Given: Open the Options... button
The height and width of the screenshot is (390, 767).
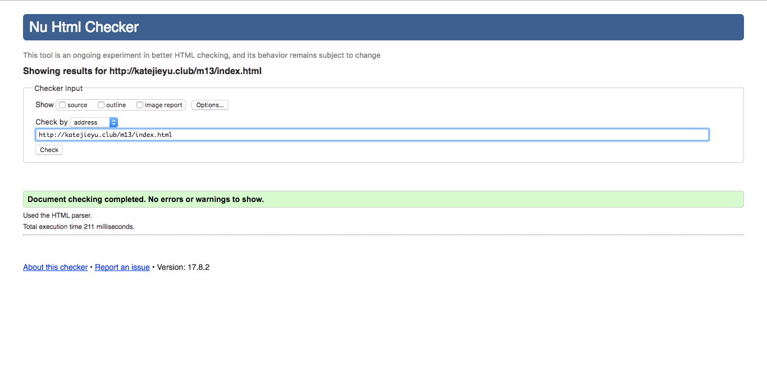Looking at the screenshot, I should pos(210,105).
